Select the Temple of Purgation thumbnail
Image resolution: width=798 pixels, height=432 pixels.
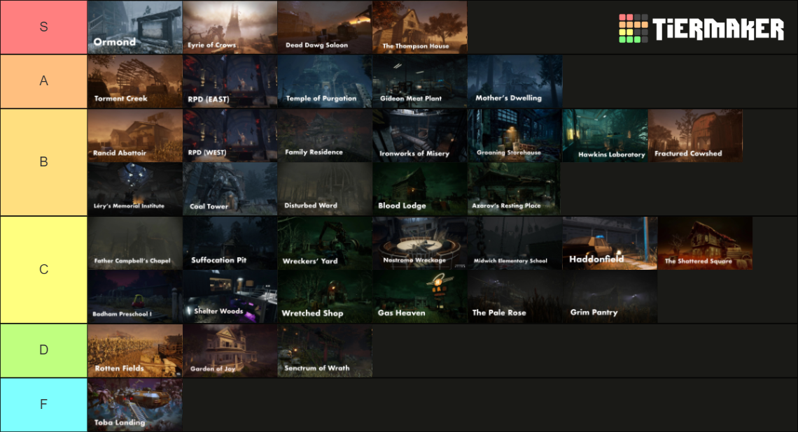point(325,81)
